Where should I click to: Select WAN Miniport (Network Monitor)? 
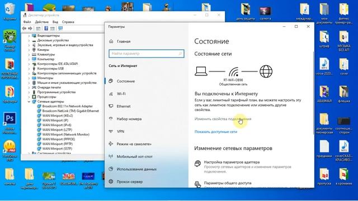point(66,135)
